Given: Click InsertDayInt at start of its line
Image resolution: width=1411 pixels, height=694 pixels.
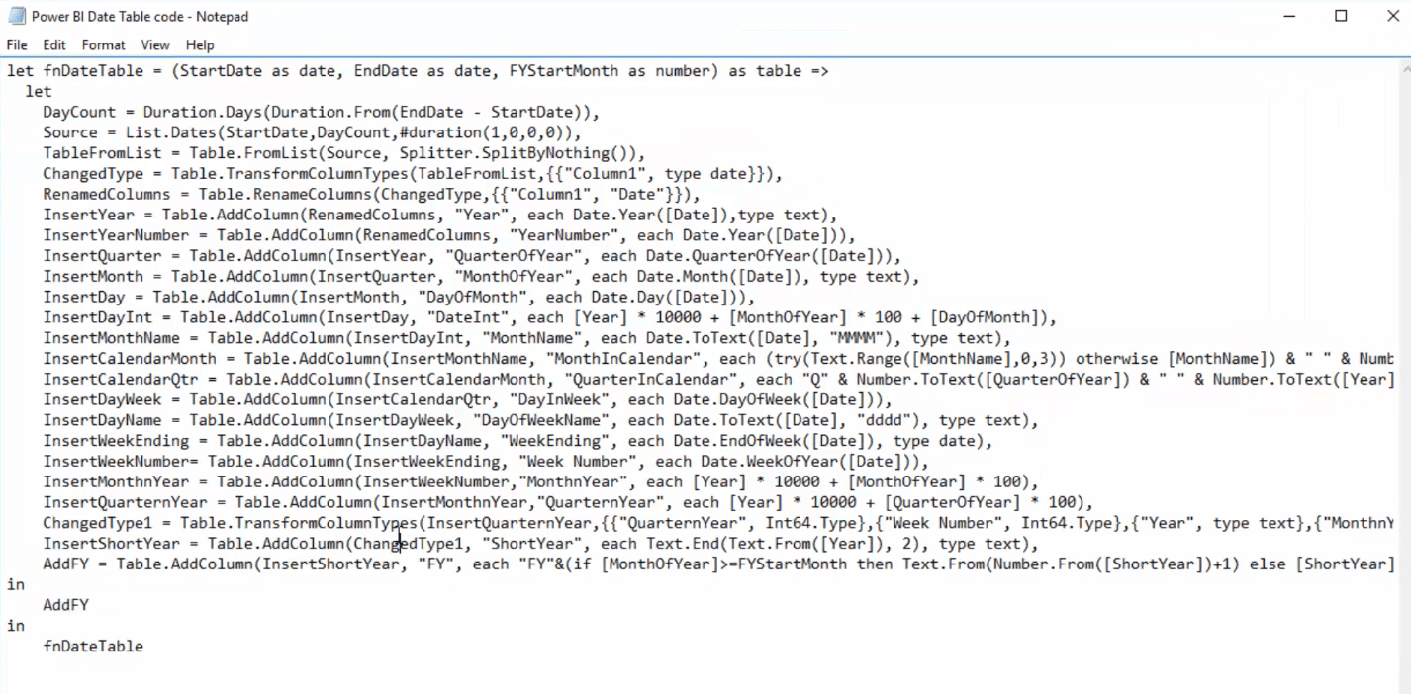Looking at the screenshot, I should pos(97,317).
